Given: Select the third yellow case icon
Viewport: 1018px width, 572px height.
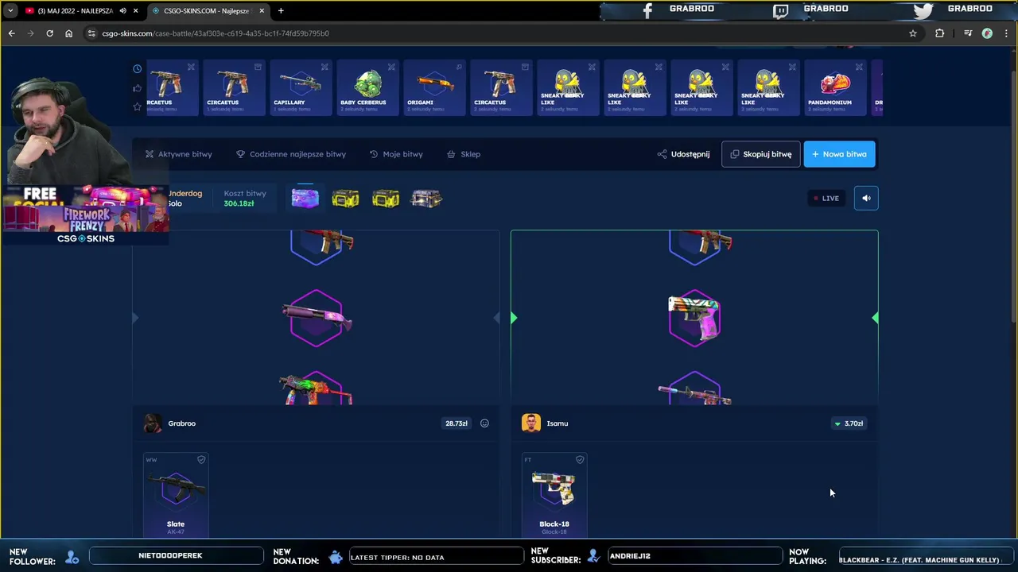Looking at the screenshot, I should pos(386,198).
